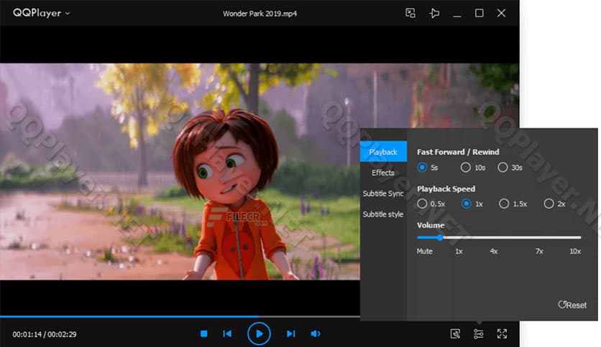Switch to the Effects tab

[x=383, y=172]
